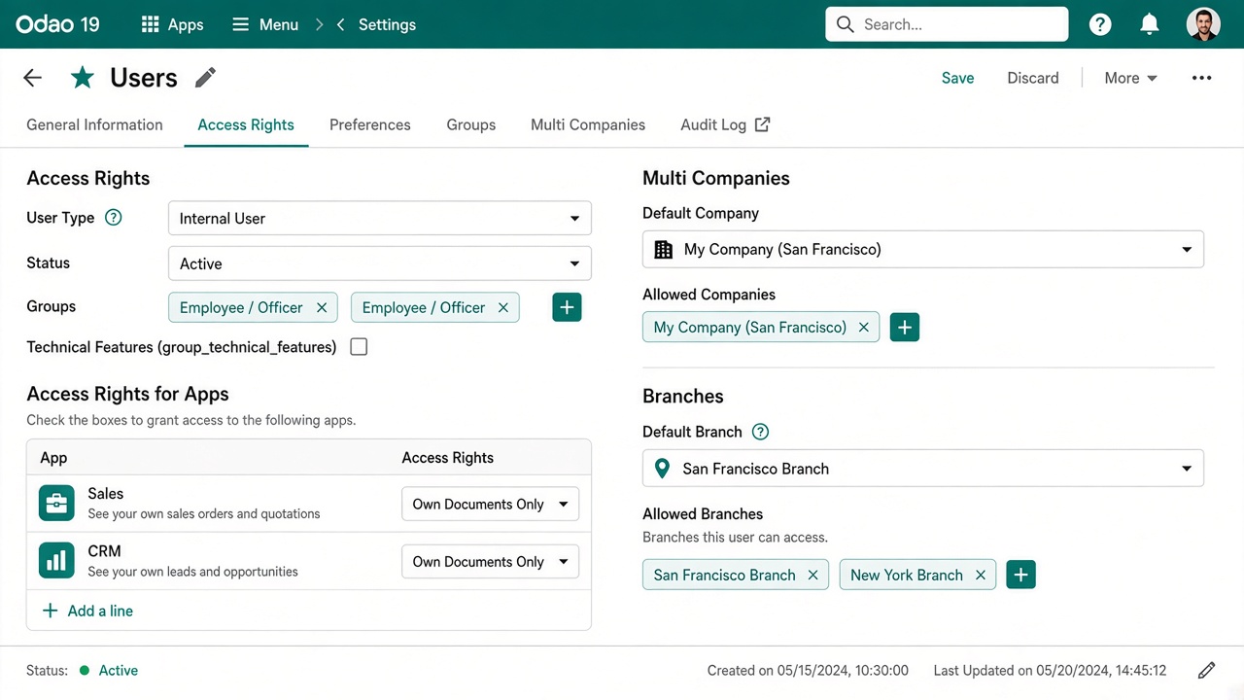Image resolution: width=1244 pixels, height=700 pixels.
Task: Click the CRM app chart icon
Action: (56, 561)
